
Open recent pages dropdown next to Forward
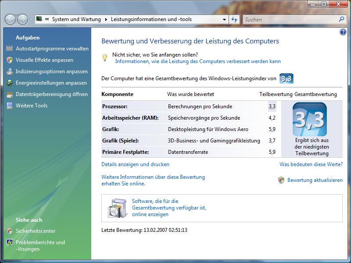31,19
